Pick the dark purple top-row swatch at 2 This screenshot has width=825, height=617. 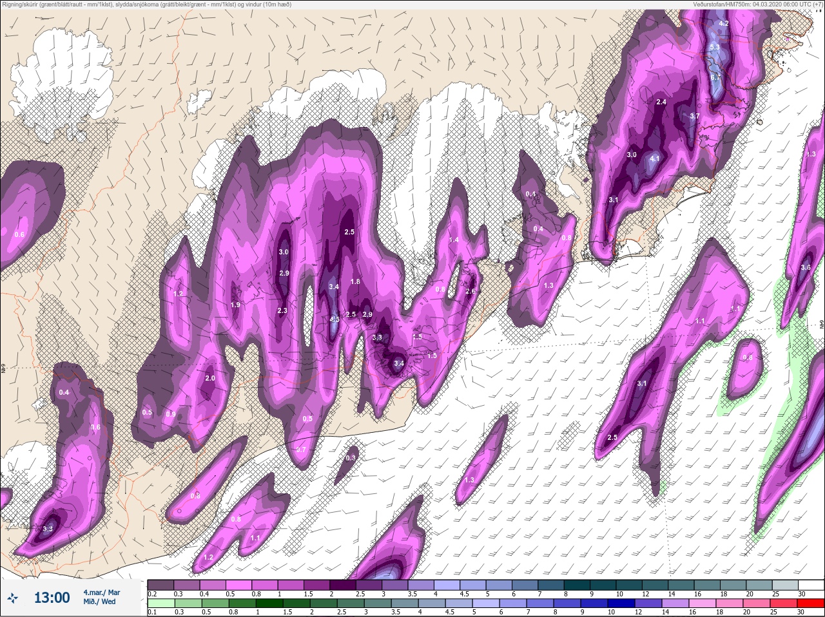343,585
